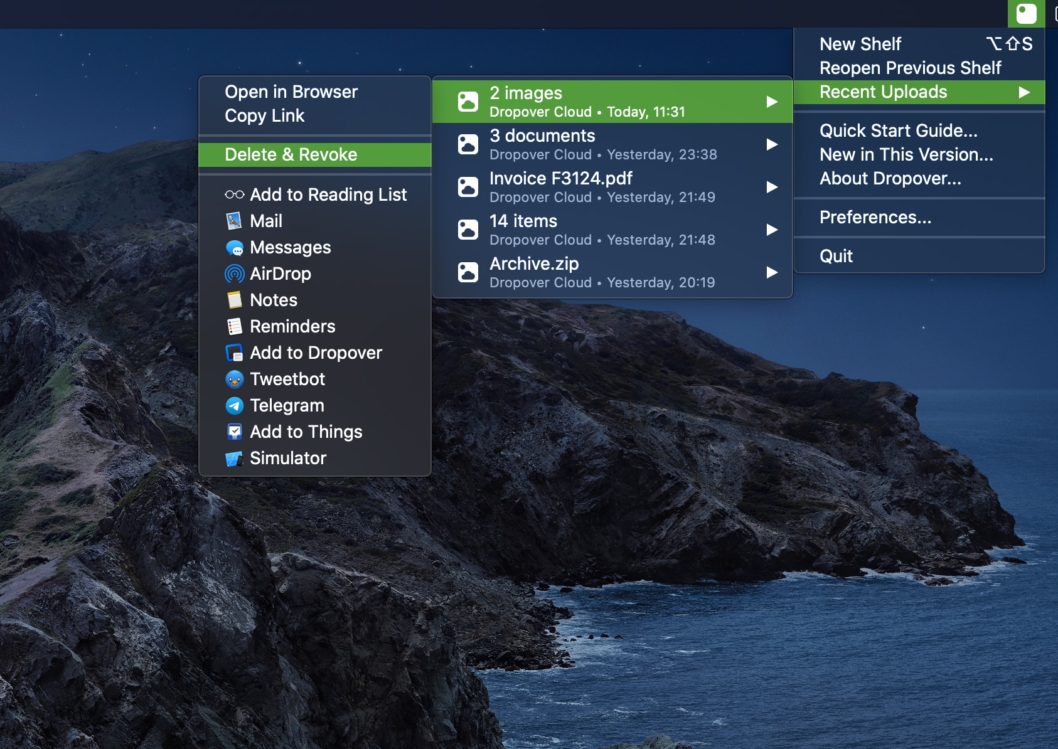The width and height of the screenshot is (1058, 749).
Task: Click the 'Yesterday, 23:38' upload timestamp
Action: [x=662, y=155]
